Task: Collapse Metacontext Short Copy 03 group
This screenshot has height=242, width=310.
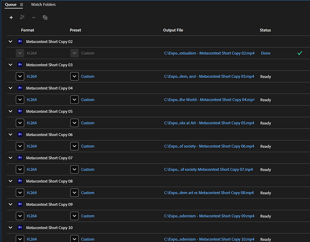Action: pos(11,65)
